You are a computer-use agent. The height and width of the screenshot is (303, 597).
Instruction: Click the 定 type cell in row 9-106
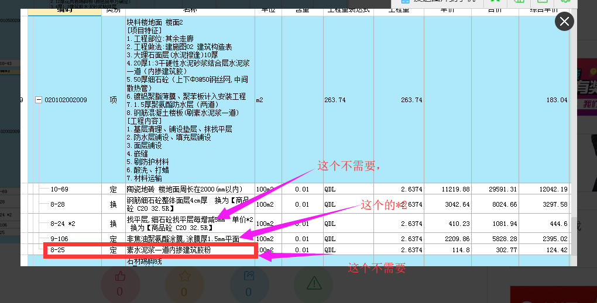(113, 239)
